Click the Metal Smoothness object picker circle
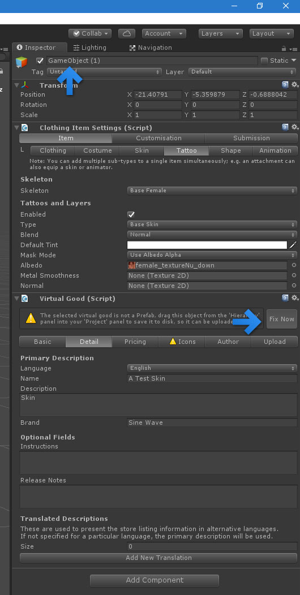The image size is (300, 595). [x=294, y=275]
